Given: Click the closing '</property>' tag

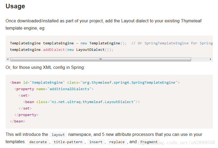Looking at the screenshot, I should 26,115.
